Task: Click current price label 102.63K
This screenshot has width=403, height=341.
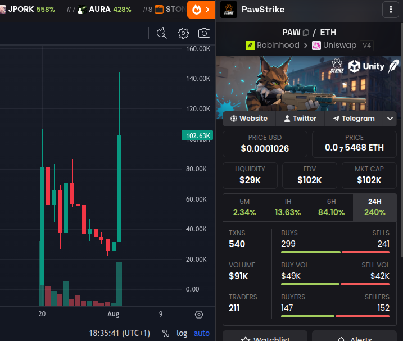Action: (x=197, y=135)
